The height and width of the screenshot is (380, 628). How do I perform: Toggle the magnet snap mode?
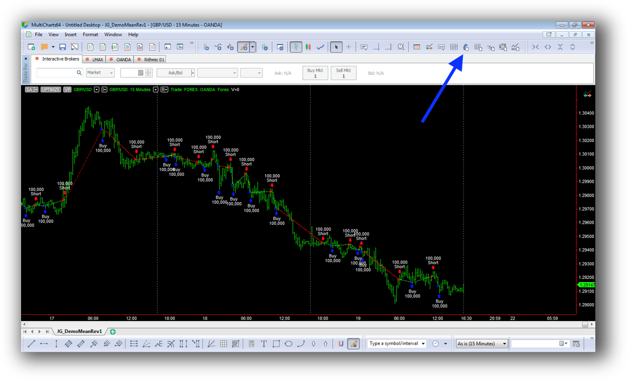(x=341, y=344)
